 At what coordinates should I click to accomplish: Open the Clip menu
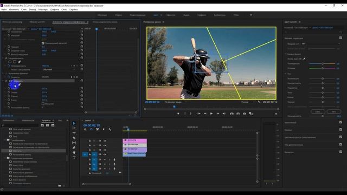pyautogui.click(x=24, y=10)
